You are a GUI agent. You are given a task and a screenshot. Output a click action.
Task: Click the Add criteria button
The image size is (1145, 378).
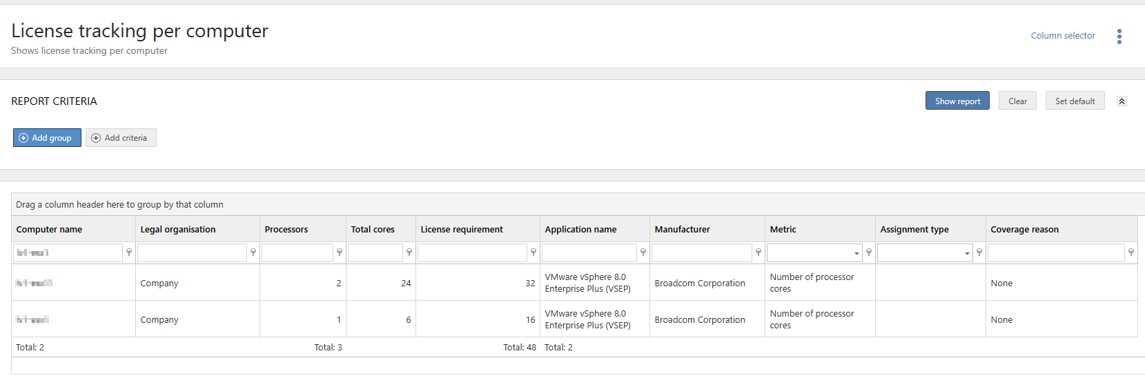pyautogui.click(x=121, y=138)
